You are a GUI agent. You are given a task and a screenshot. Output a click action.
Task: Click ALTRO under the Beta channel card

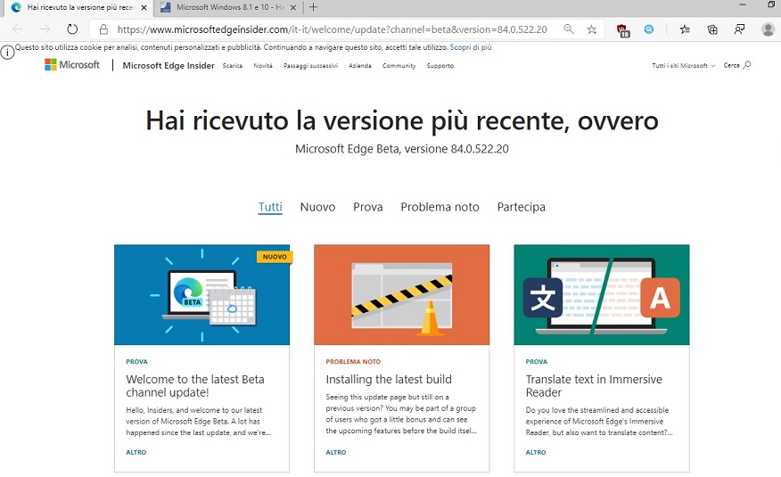(x=136, y=452)
